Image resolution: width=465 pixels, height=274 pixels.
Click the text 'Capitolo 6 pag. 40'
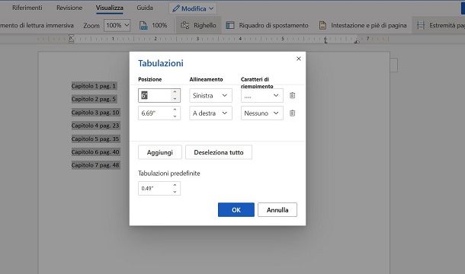[95, 152]
